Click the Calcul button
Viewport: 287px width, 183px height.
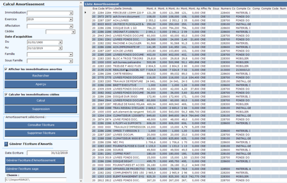point(41,101)
